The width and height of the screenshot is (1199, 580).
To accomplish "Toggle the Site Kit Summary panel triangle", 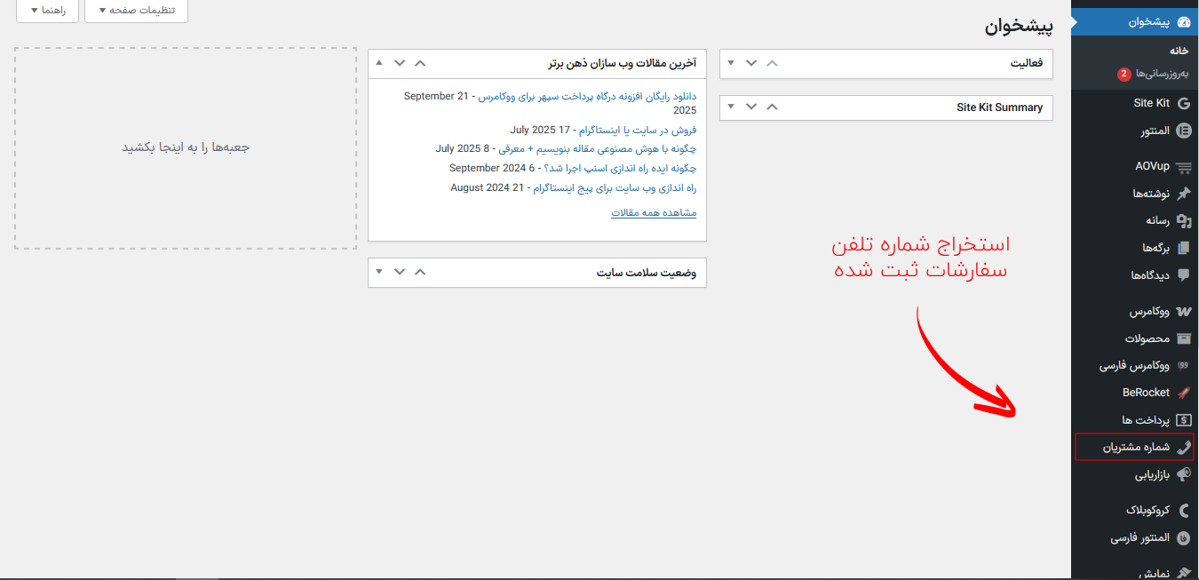I will (x=731, y=107).
